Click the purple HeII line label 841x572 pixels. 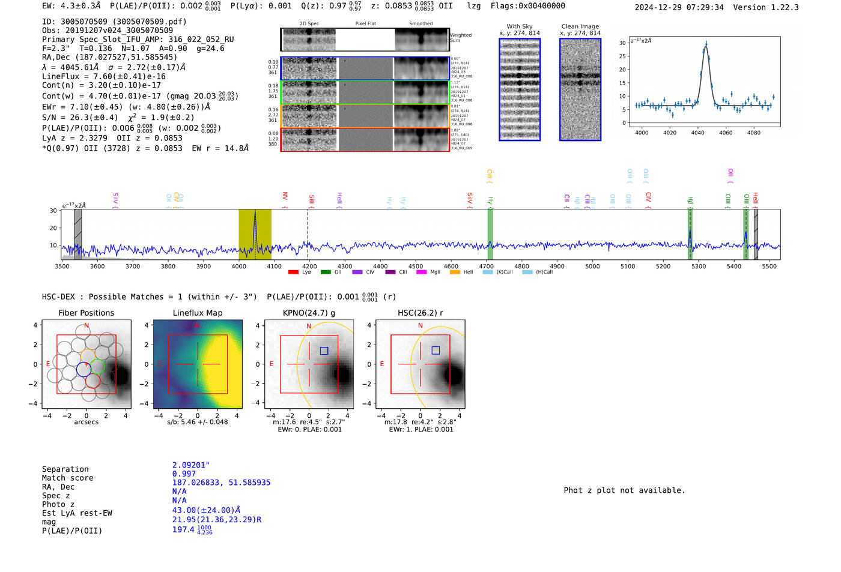(x=339, y=200)
